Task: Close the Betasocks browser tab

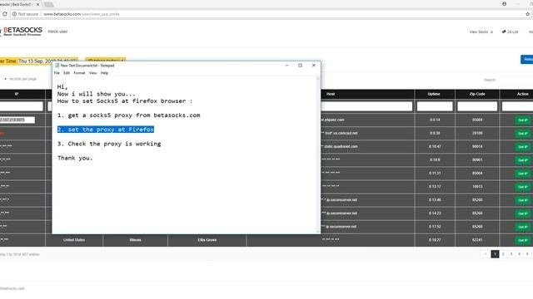Action: (x=37, y=4)
